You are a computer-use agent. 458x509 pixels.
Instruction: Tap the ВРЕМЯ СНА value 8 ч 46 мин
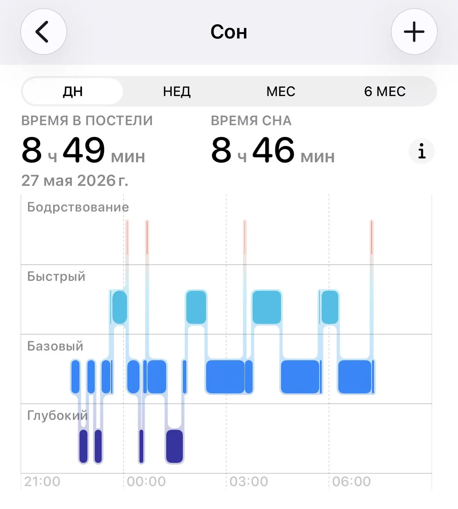[273, 150]
